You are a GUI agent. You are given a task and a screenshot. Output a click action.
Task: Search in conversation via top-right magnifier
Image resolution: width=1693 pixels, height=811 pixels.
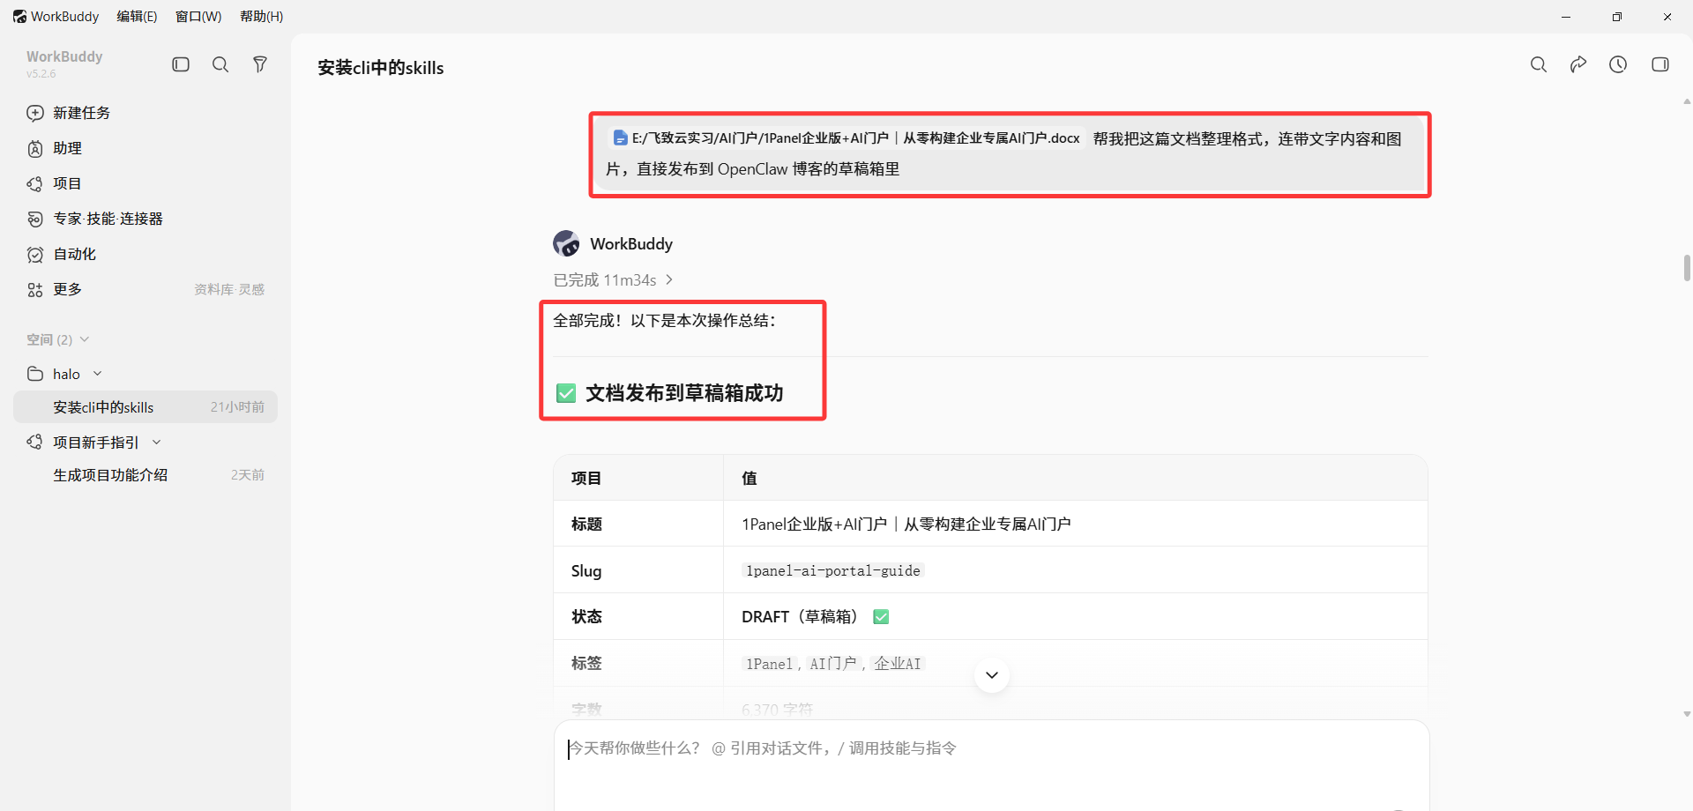pos(1539,64)
